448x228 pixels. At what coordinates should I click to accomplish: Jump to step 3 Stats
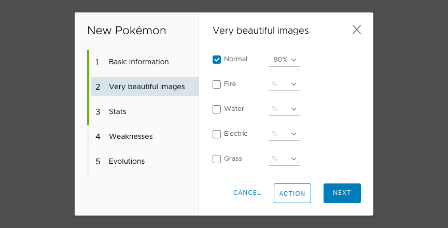coord(145,111)
